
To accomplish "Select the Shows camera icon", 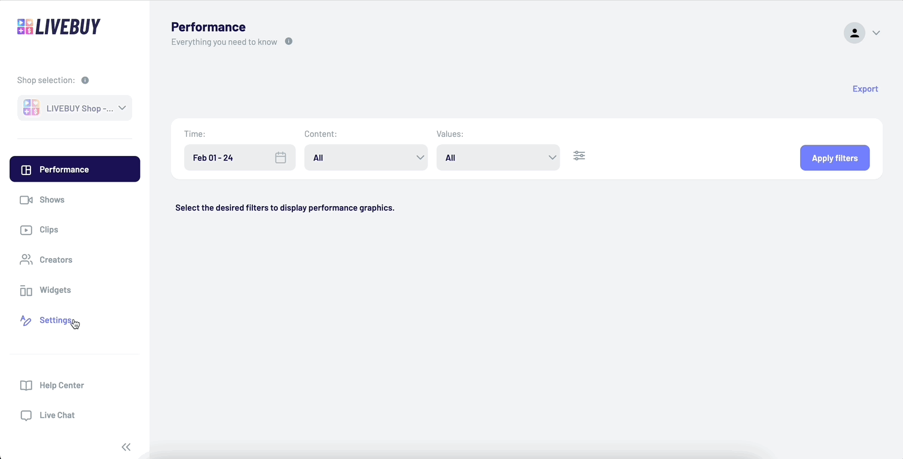I will [x=26, y=200].
